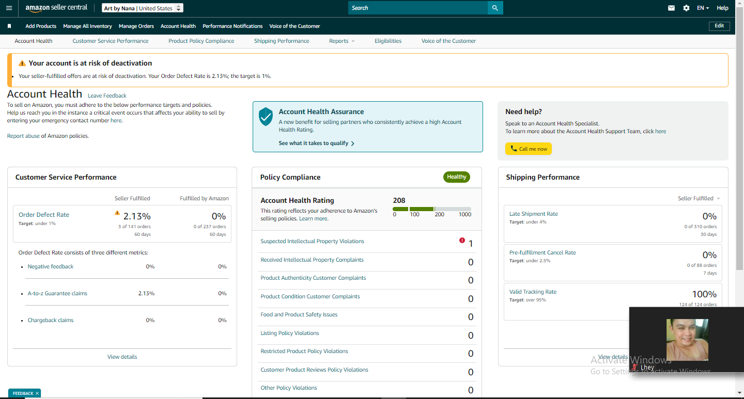744x399 pixels.
Task: Click the Learn more link under Account Health Rating
Action: click(313, 218)
